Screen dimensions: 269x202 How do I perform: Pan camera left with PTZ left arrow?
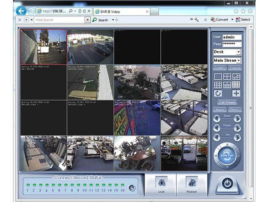pos(216,156)
